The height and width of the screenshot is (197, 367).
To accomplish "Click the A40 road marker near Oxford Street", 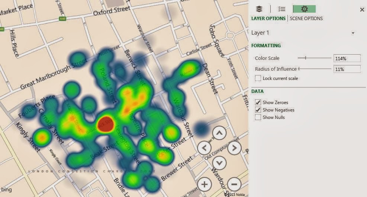I will tap(62, 19).
